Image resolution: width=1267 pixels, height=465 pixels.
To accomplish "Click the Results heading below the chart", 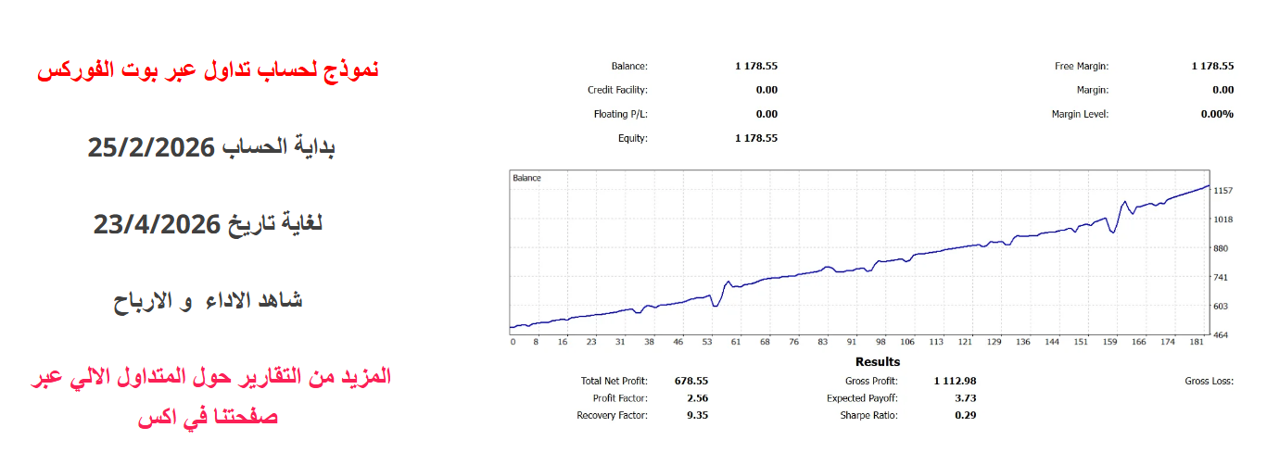I will point(877,362).
